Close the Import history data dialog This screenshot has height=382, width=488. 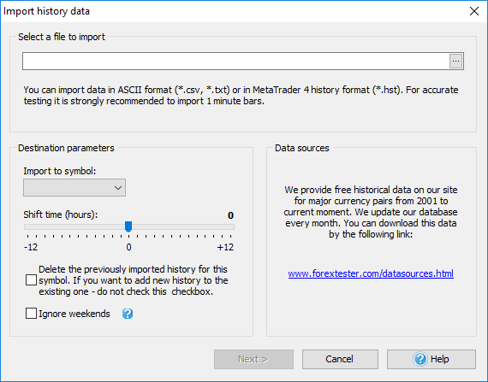tap(474, 11)
